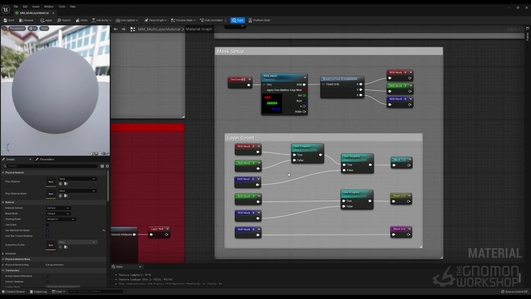Open the Window menu
This screenshot has width=531, height=299.
(49, 7)
